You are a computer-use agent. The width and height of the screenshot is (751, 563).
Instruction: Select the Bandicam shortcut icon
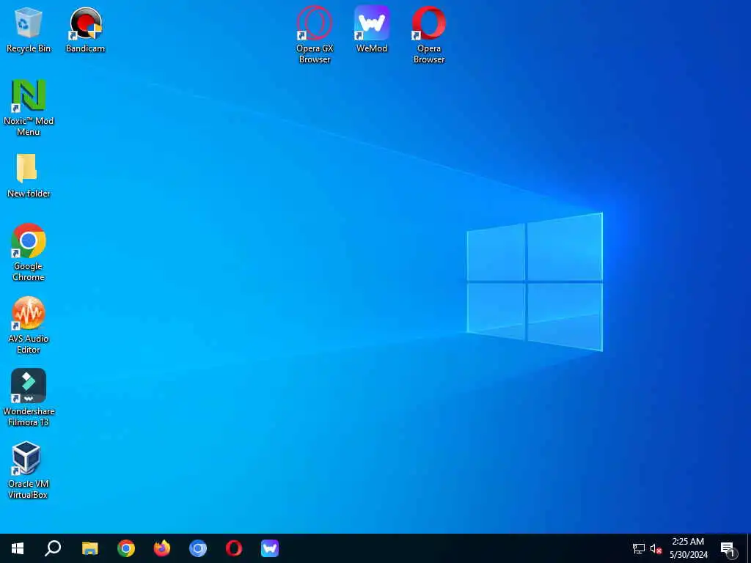coord(85,29)
